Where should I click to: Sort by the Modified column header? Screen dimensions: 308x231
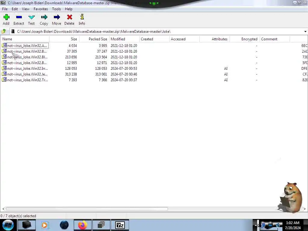[124, 39]
